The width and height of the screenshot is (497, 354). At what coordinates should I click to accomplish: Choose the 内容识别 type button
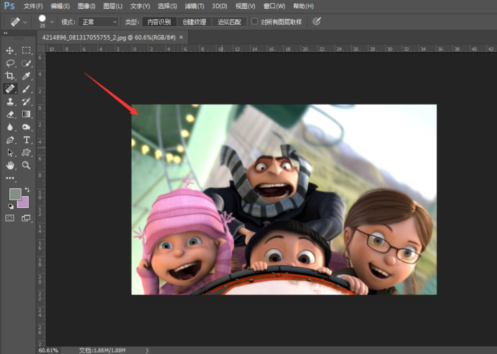(x=159, y=22)
